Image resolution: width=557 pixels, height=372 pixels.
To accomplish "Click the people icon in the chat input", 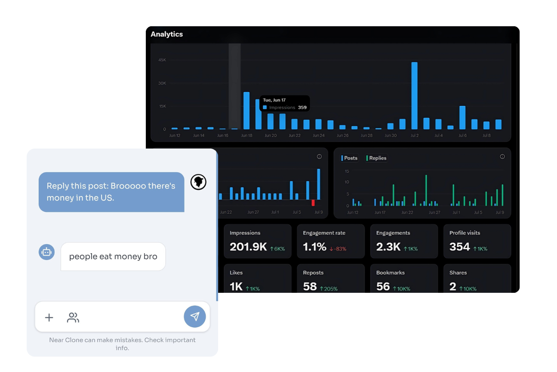I will [73, 317].
